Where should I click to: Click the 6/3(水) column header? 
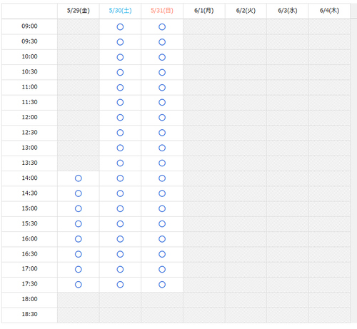click(x=288, y=11)
